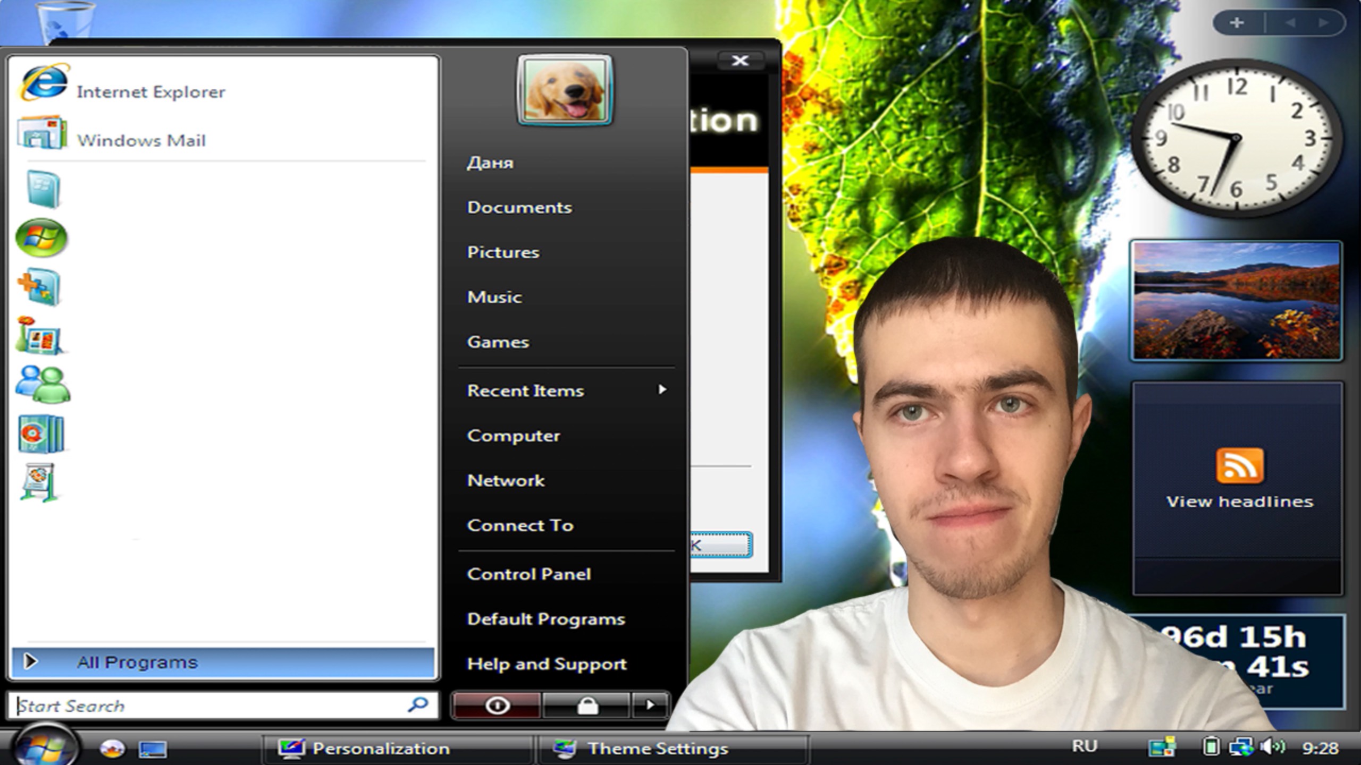Open the two-people Windows Live Messenger icon
1361x765 pixels.
click(43, 384)
